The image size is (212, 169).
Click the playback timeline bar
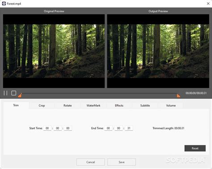tap(99, 93)
